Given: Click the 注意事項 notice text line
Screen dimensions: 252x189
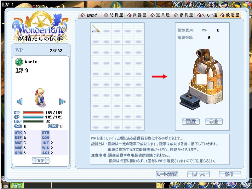Looking at the screenshot, I should [x=131, y=155].
